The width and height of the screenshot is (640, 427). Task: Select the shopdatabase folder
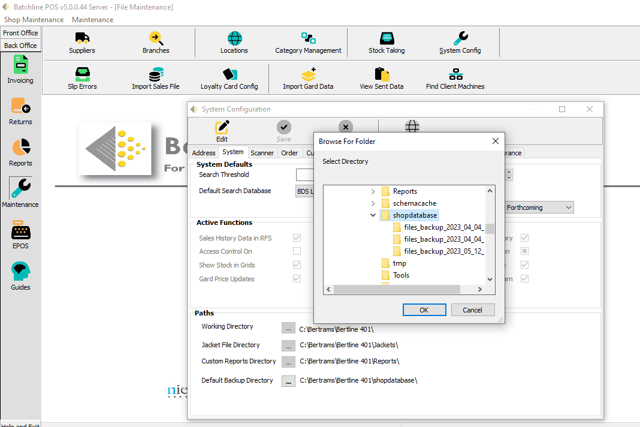tap(409, 215)
